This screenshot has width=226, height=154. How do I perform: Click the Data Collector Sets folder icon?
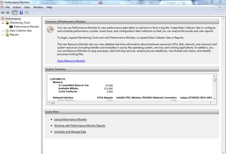click(x=7, y=31)
